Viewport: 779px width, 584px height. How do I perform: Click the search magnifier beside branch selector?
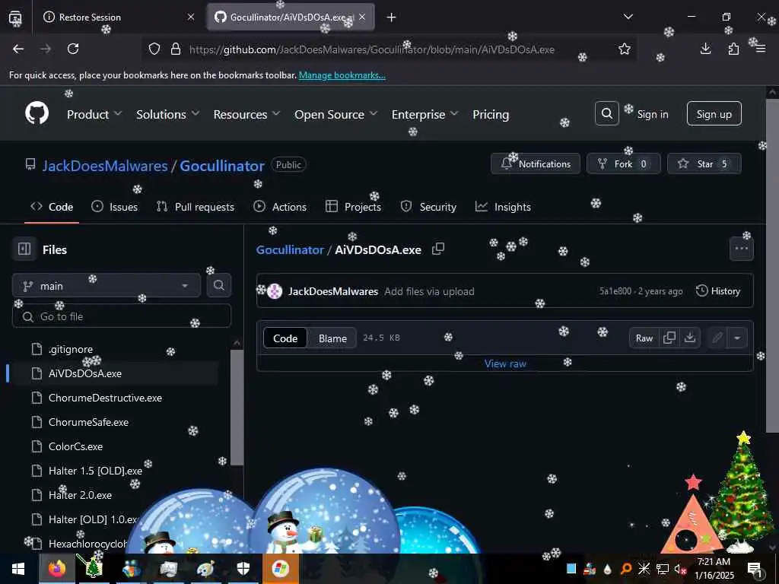[x=218, y=285]
